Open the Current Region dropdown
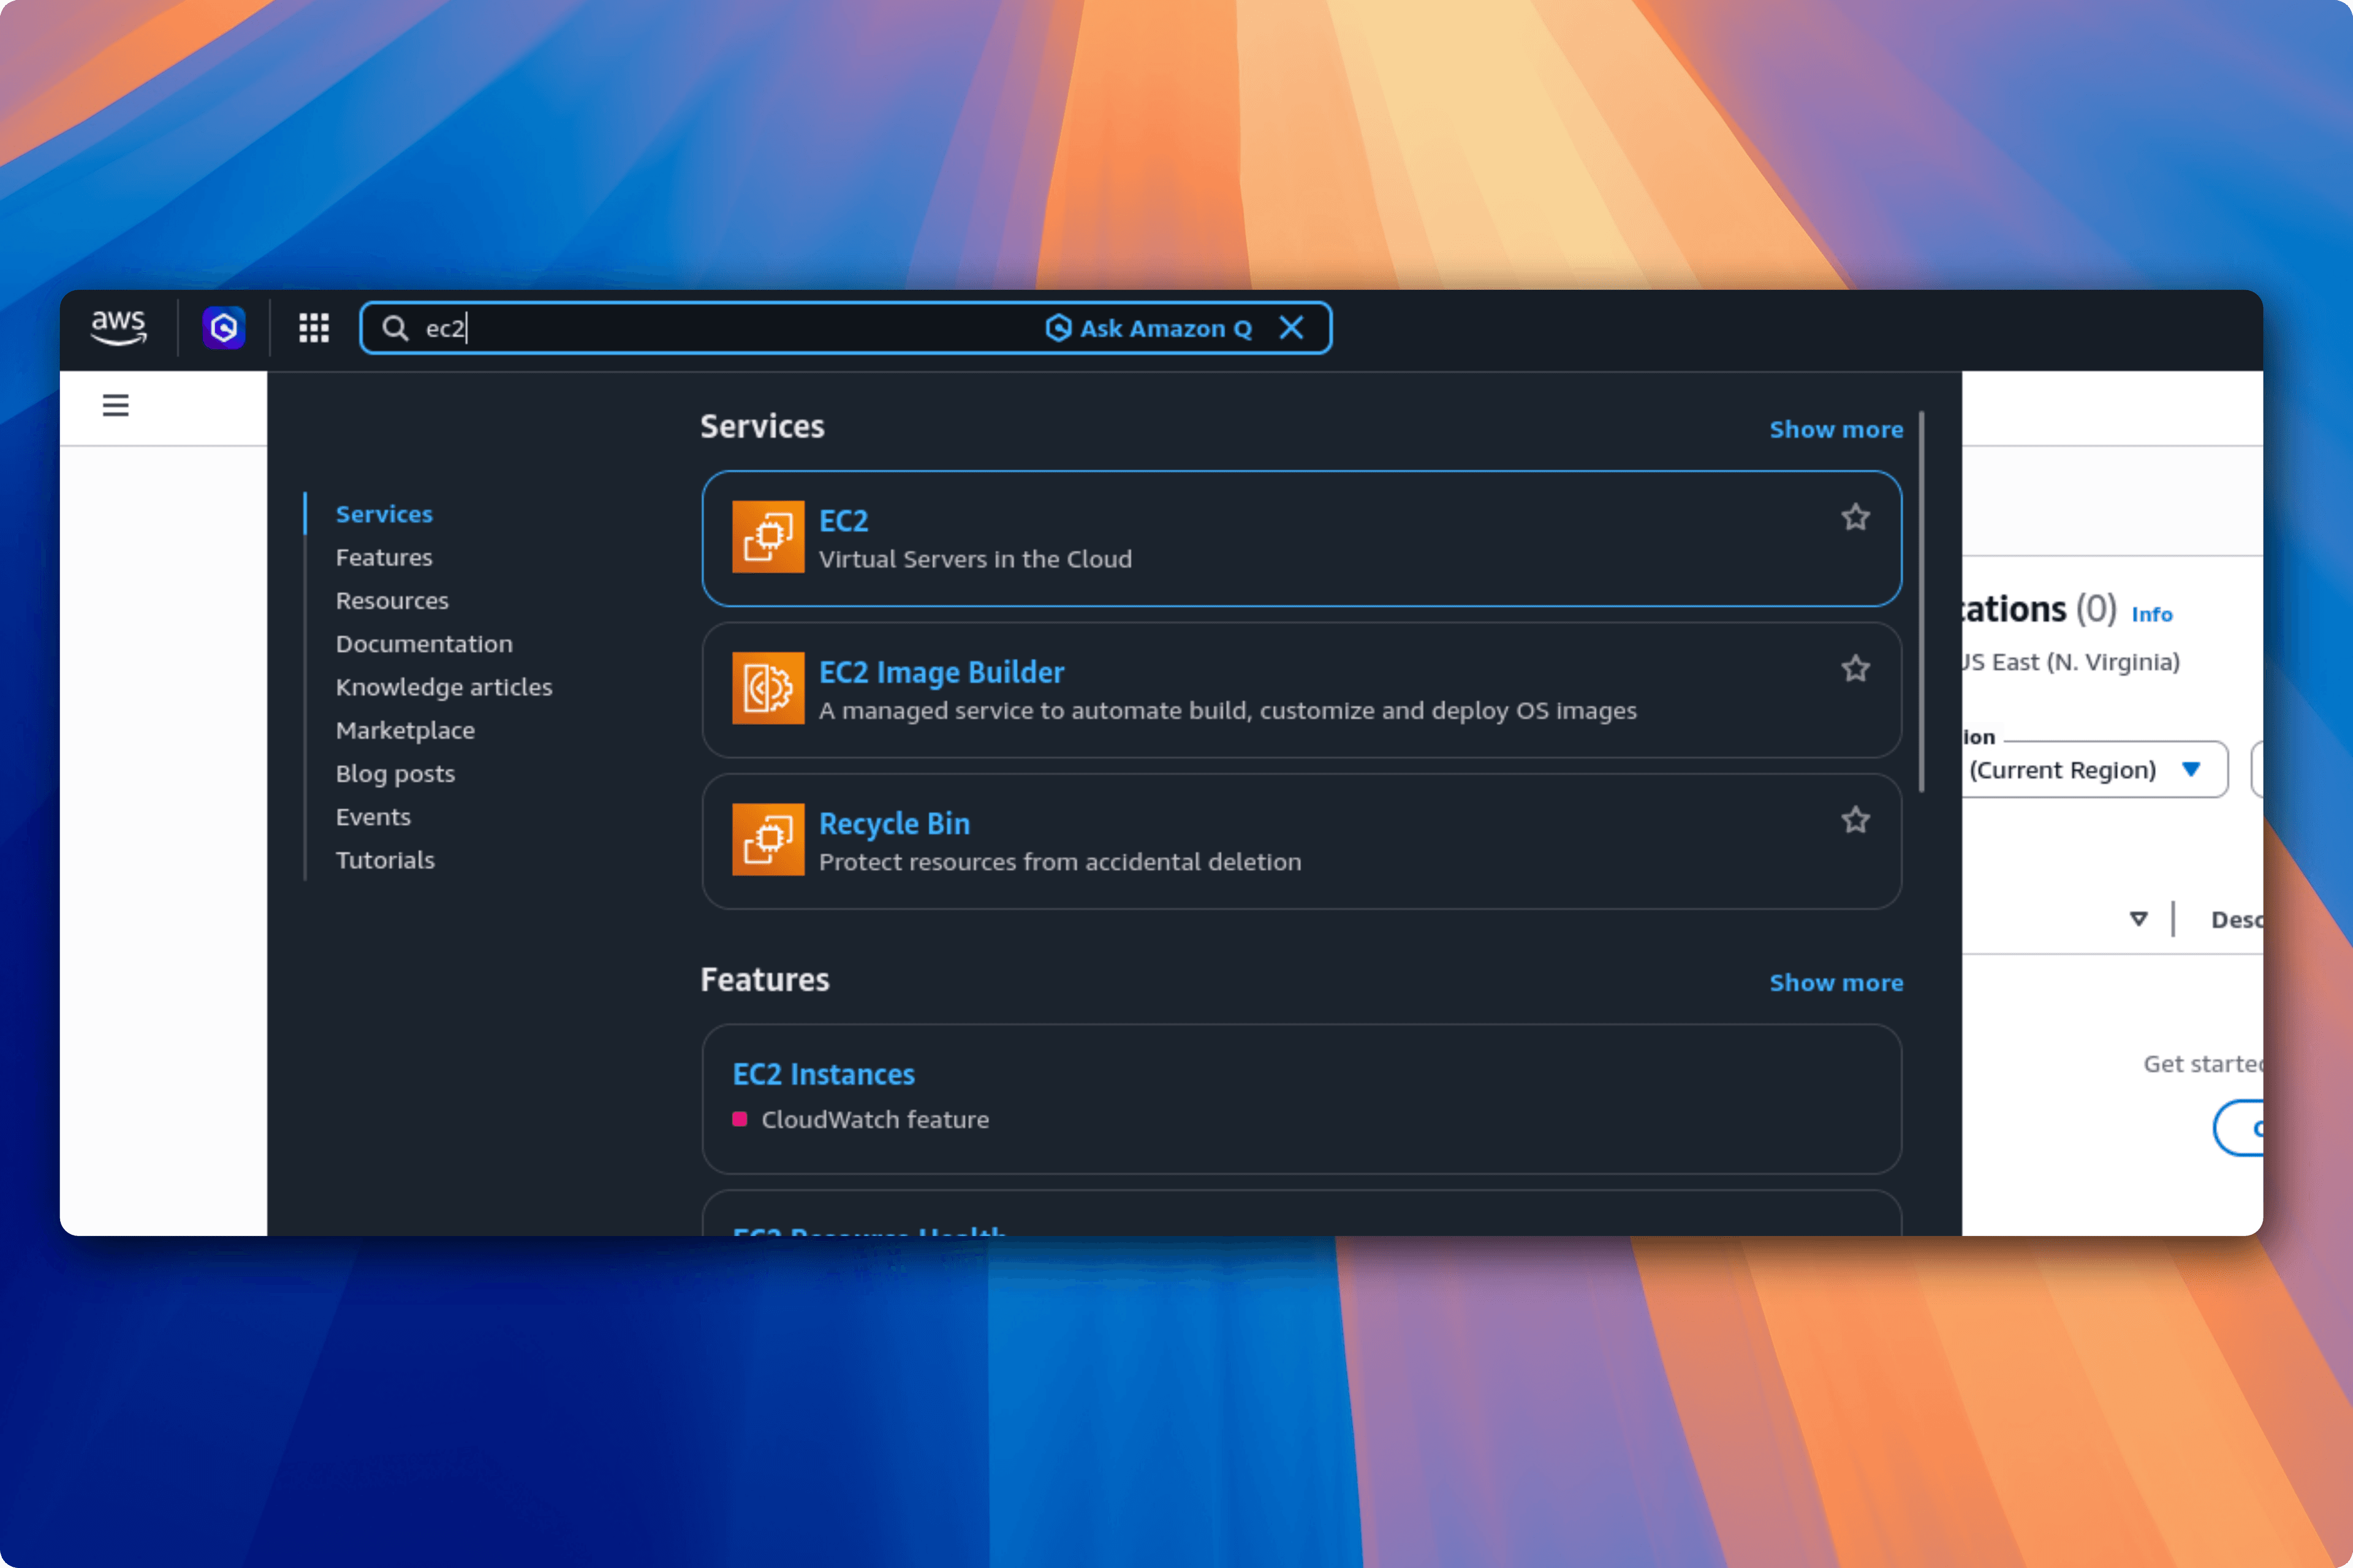The width and height of the screenshot is (2353, 1568). tap(2095, 770)
